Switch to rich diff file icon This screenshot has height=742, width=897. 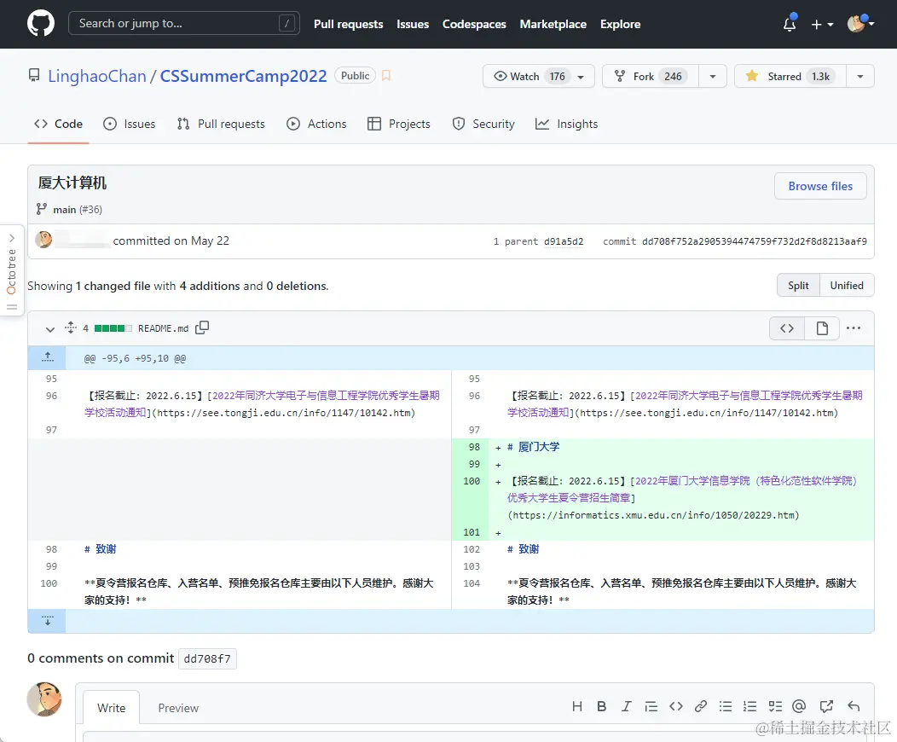pyautogui.click(x=822, y=328)
